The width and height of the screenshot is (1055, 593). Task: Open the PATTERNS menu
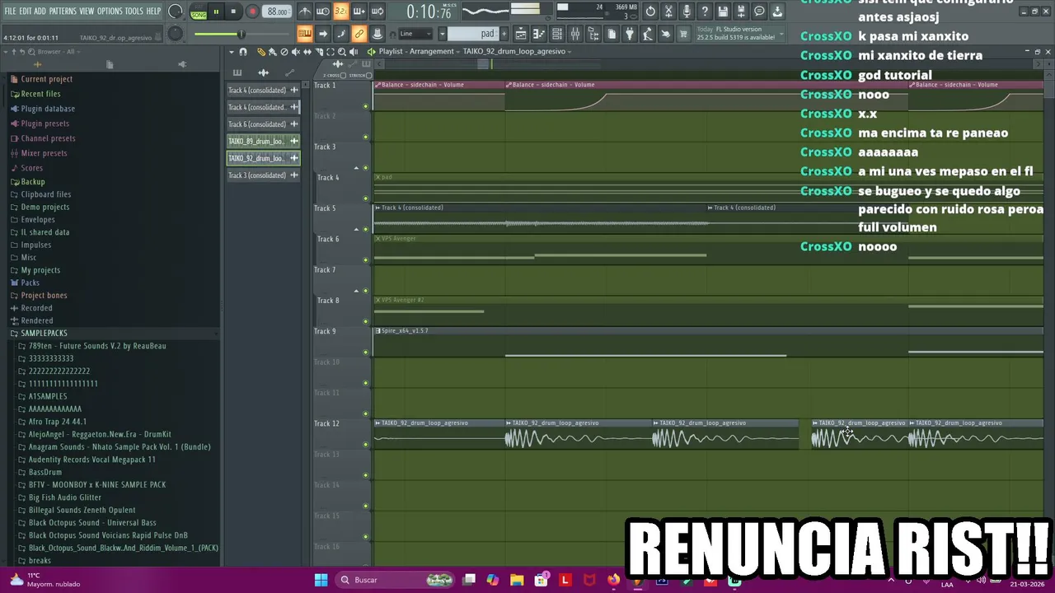click(63, 12)
